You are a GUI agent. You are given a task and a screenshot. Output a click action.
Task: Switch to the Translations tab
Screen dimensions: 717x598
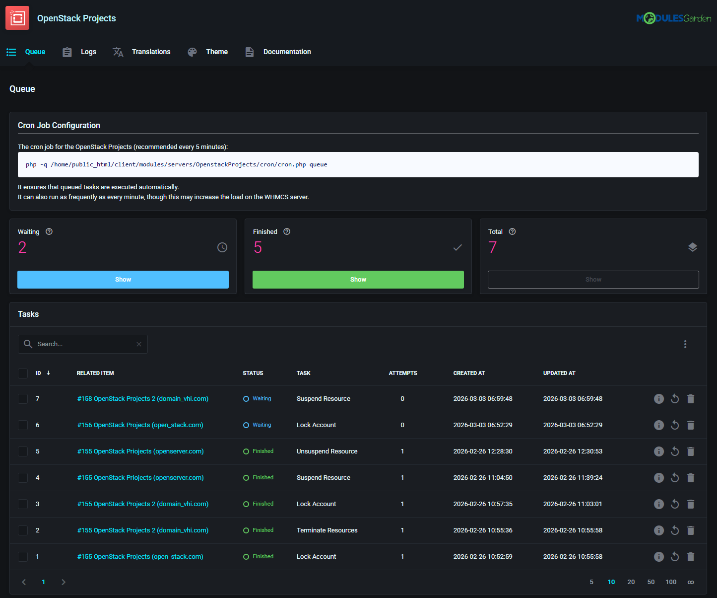coord(141,52)
